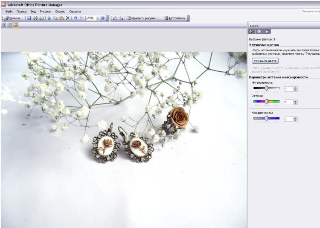This screenshot has height=228, width=320.
Task: Click the Print icon in the toolbar
Action: coord(35,18)
